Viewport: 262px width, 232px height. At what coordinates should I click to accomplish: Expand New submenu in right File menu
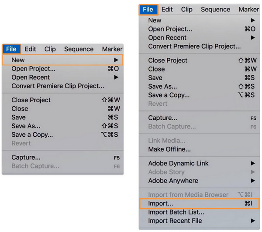pyautogui.click(x=200, y=20)
